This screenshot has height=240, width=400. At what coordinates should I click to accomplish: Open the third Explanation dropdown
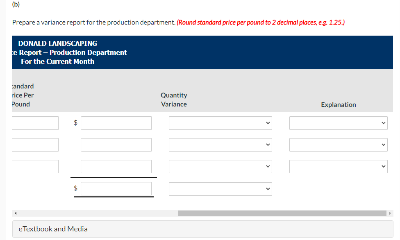(x=338, y=166)
